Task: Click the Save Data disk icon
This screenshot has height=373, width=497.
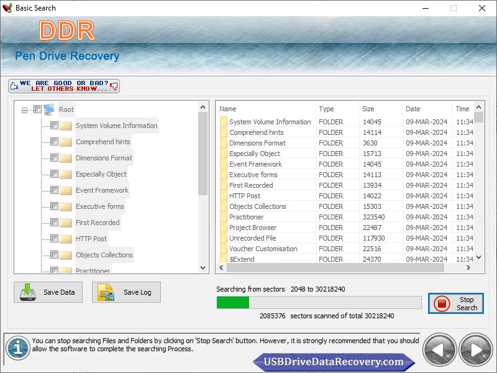Action: [28, 292]
